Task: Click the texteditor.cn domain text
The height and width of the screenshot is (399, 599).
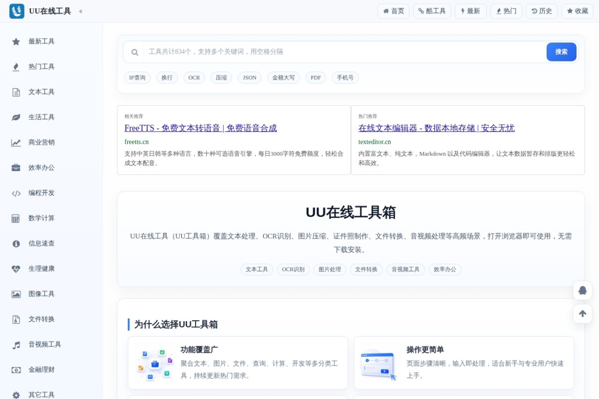Action: click(375, 142)
